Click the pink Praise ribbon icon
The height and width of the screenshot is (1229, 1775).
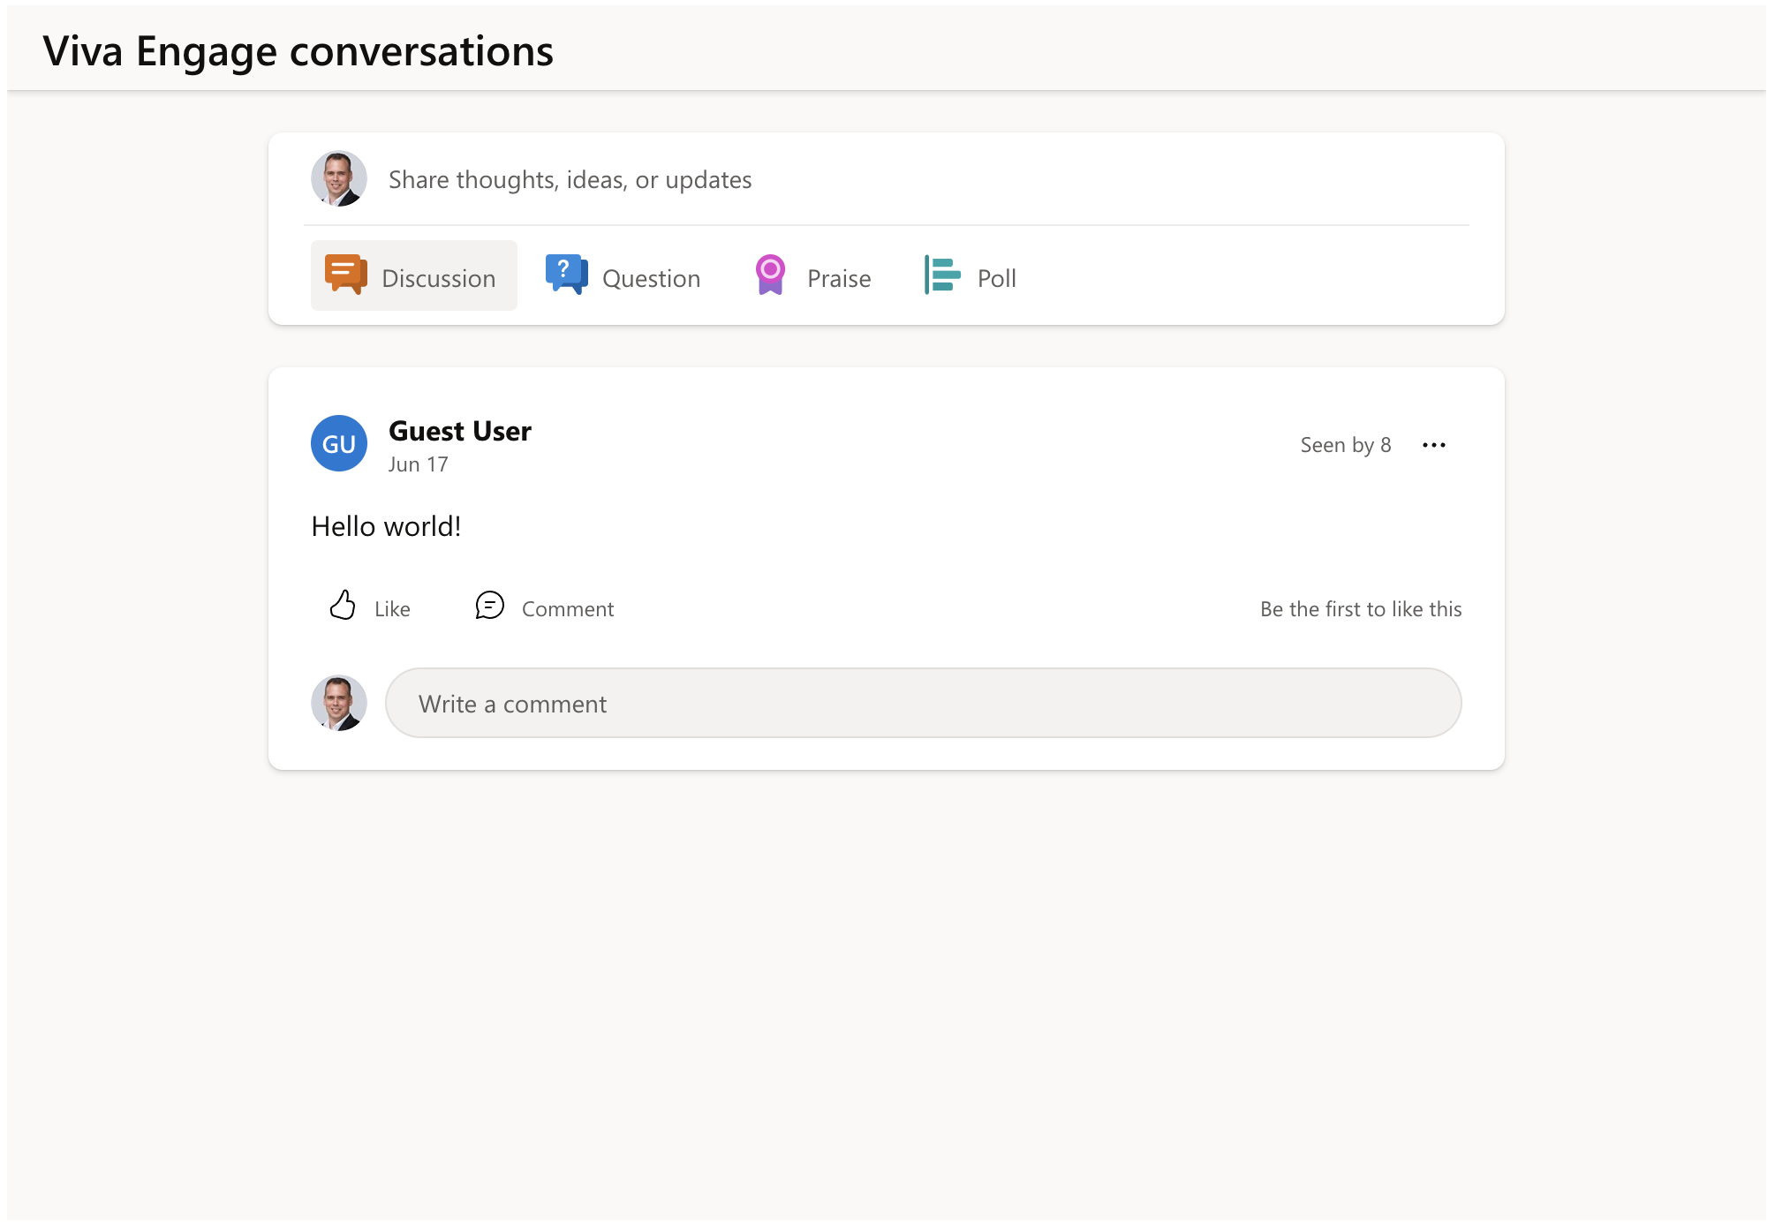(770, 275)
